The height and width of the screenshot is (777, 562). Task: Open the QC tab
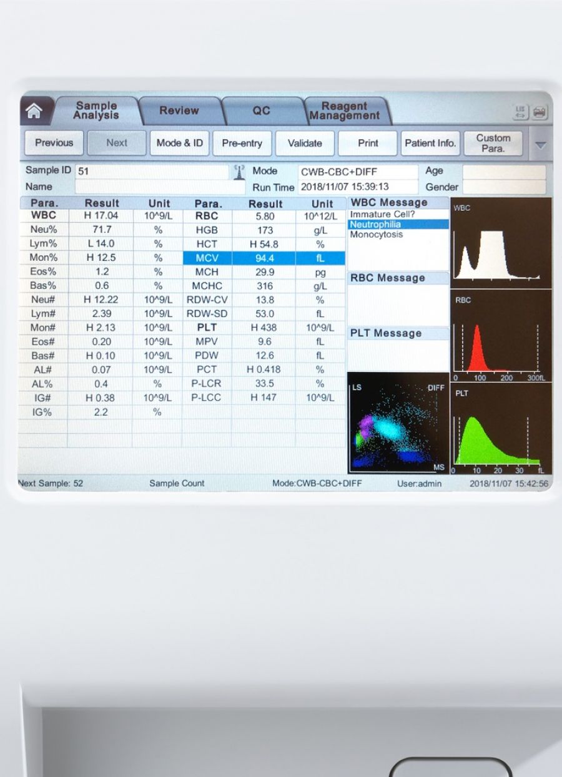pyautogui.click(x=261, y=110)
